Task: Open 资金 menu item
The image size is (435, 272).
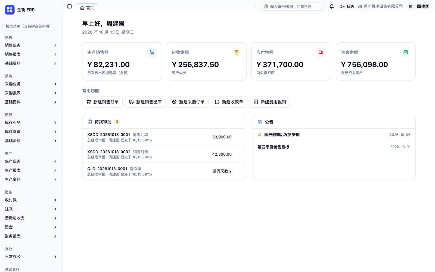Action: 31,227
